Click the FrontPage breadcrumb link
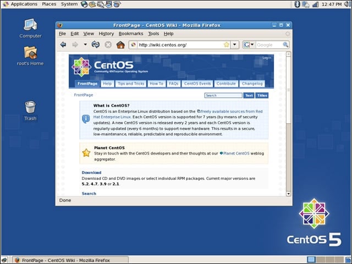Viewport: 352px width, 264px height. pyautogui.click(x=84, y=95)
